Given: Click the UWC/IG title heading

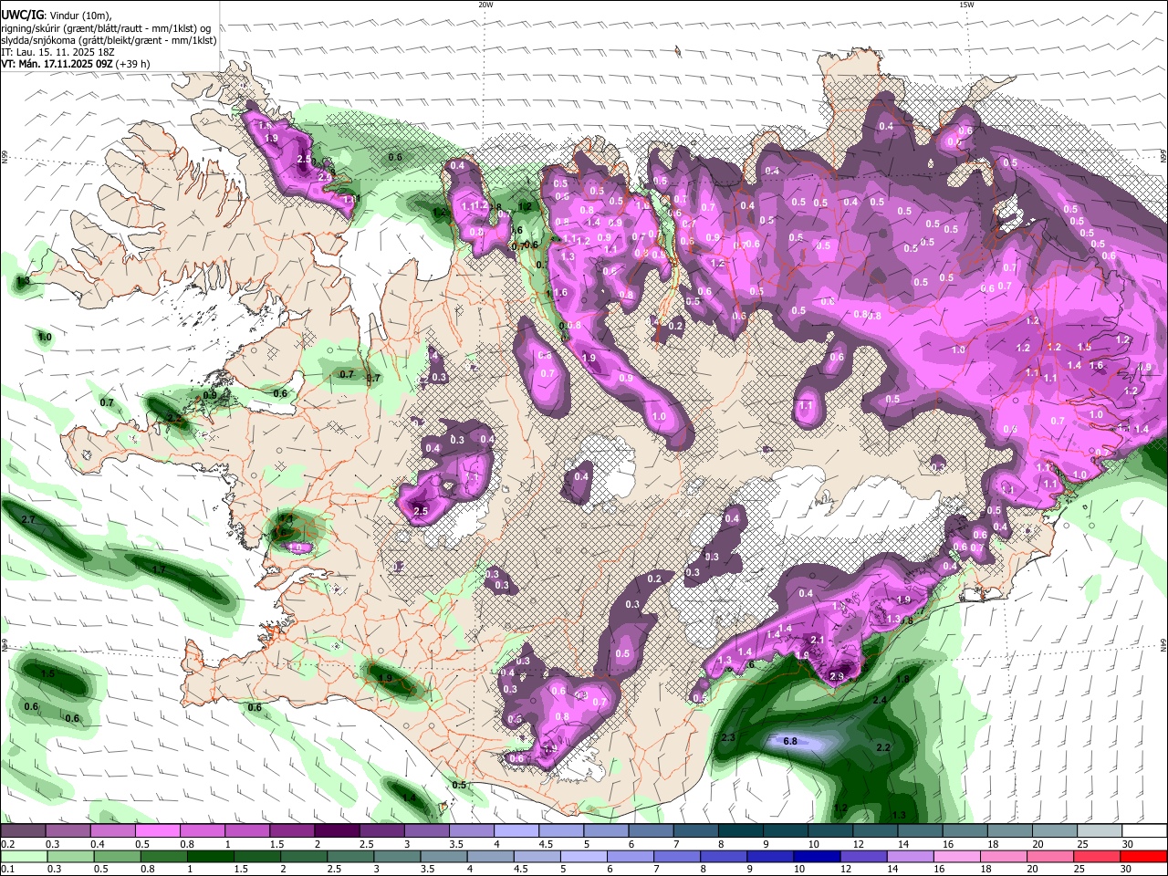Looking at the screenshot, I should click(22, 15).
